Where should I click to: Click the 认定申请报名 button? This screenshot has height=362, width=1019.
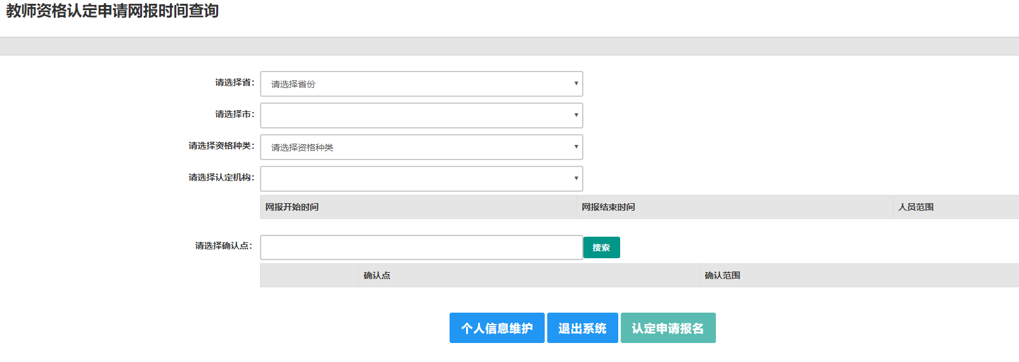(668, 328)
